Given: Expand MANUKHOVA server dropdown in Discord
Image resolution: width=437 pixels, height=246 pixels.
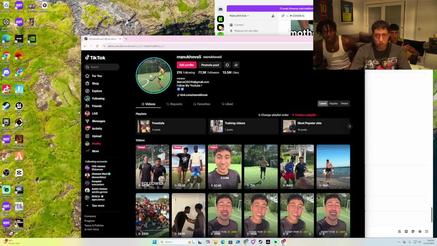Looking at the screenshot, I should [x=239, y=16].
